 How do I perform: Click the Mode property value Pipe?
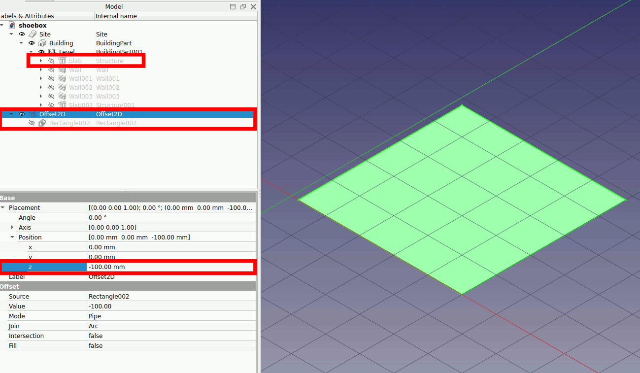click(x=170, y=316)
